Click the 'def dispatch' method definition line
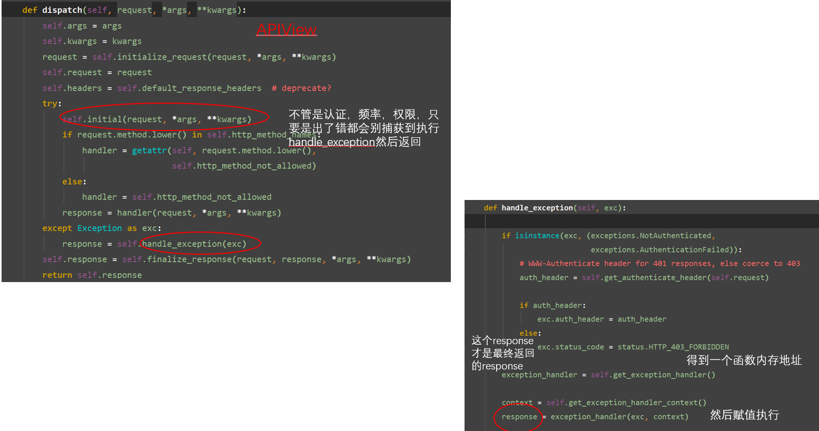This screenshot has height=431, width=819. (x=134, y=10)
